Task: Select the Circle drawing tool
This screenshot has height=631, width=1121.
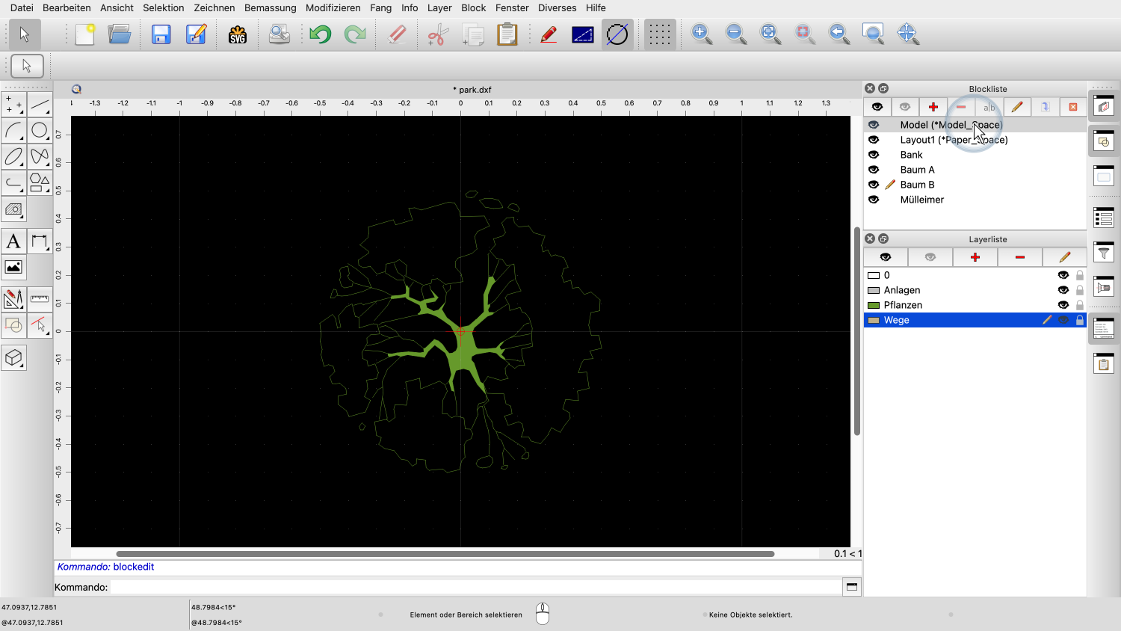Action: 40,131
